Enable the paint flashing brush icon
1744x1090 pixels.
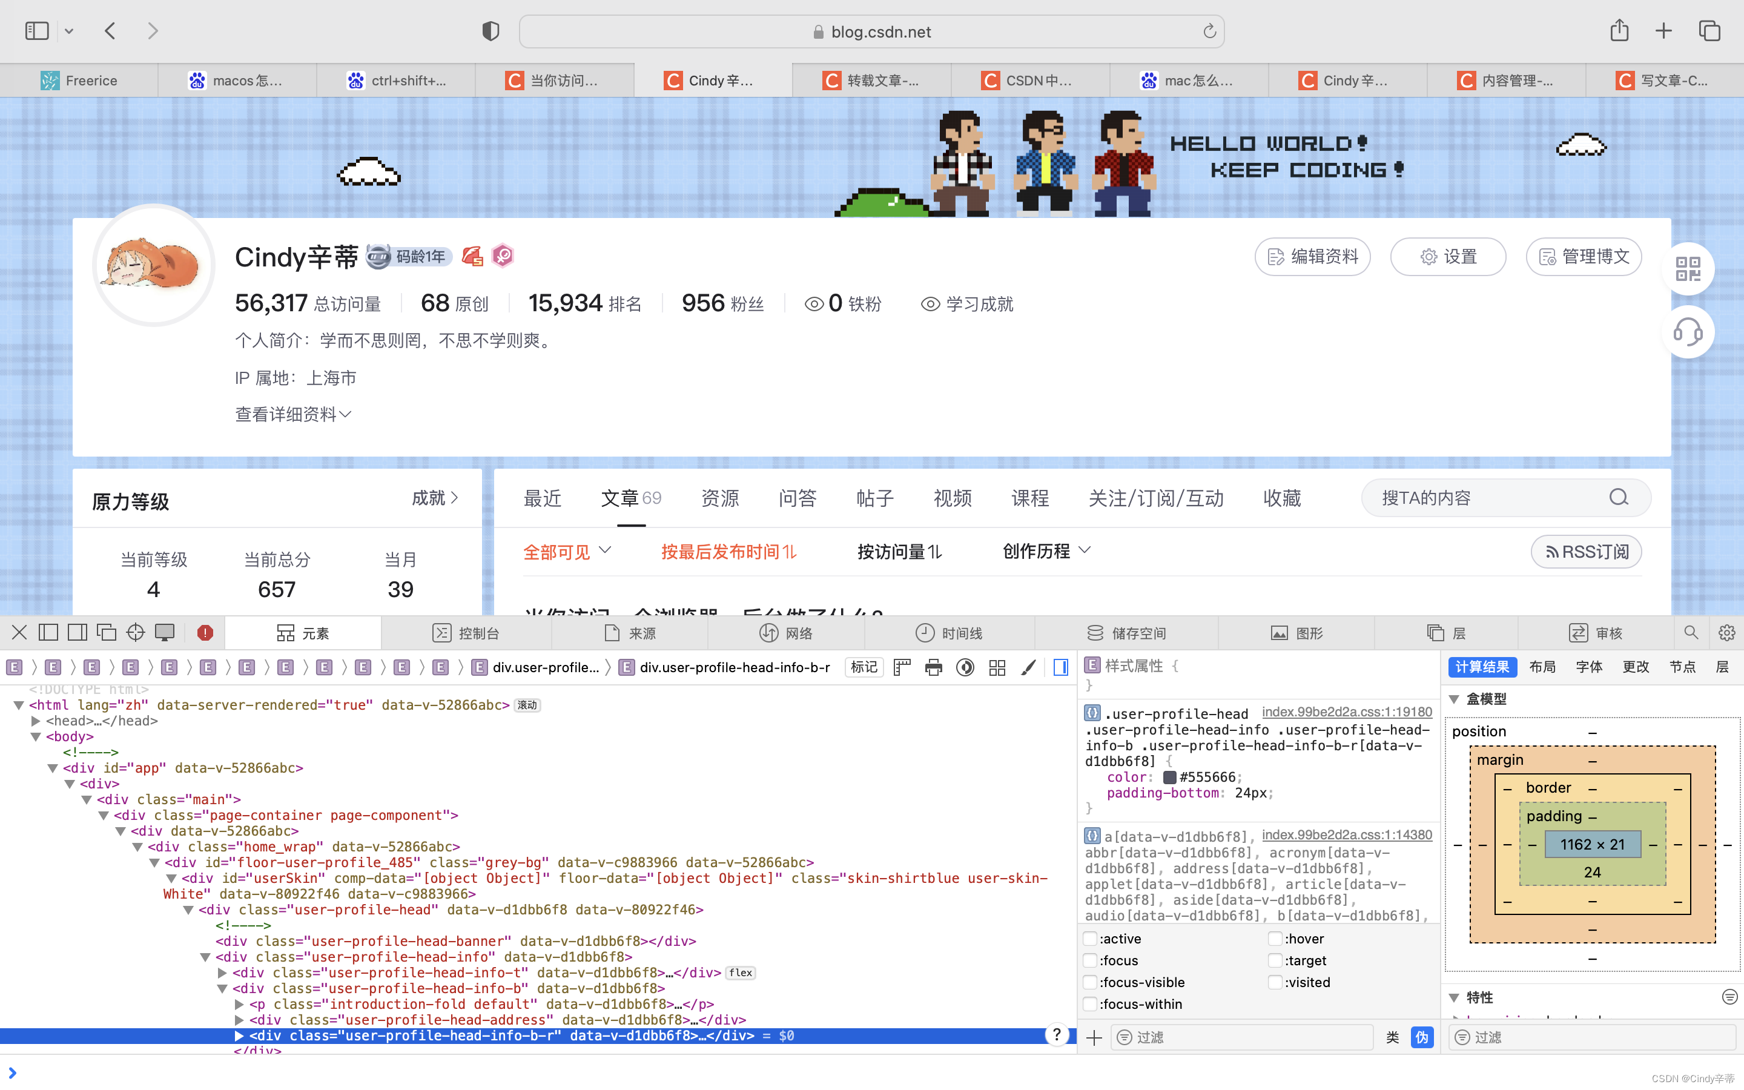(1028, 667)
